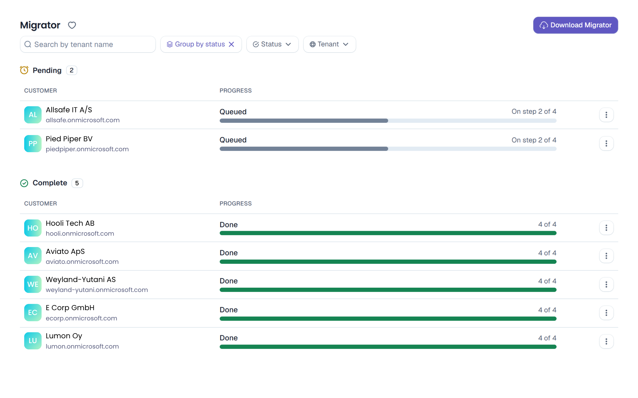This screenshot has height=398, width=638.
Task: Click the PP avatar for Pied Piper
Action: tap(33, 144)
